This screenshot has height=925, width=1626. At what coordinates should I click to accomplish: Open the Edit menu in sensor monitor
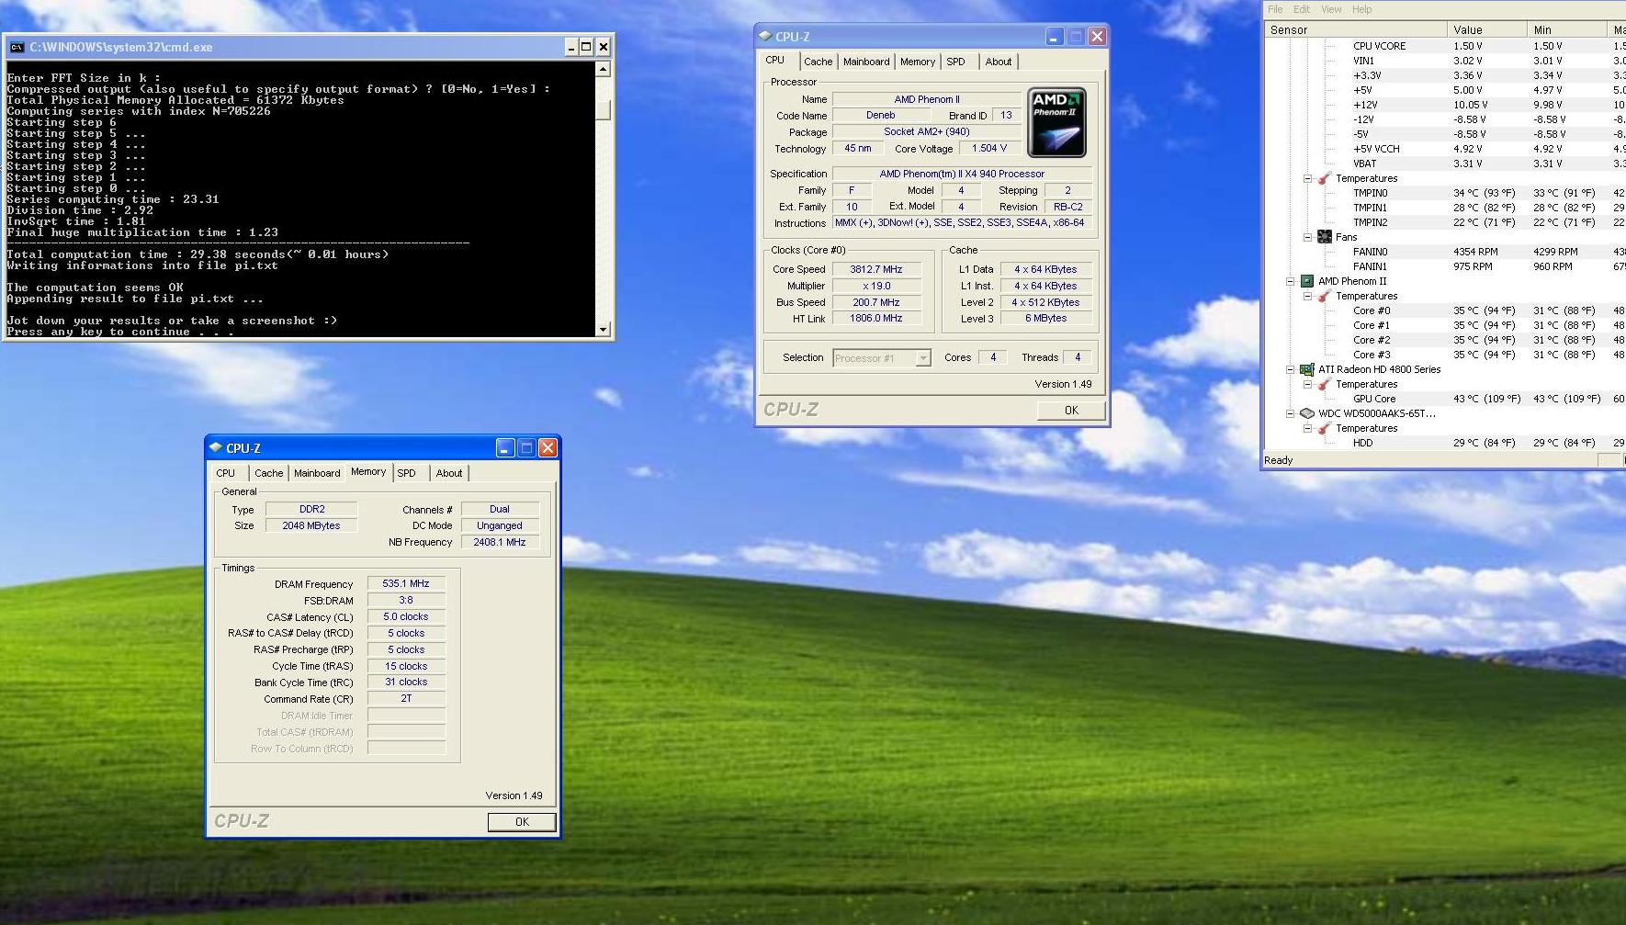pos(1302,9)
